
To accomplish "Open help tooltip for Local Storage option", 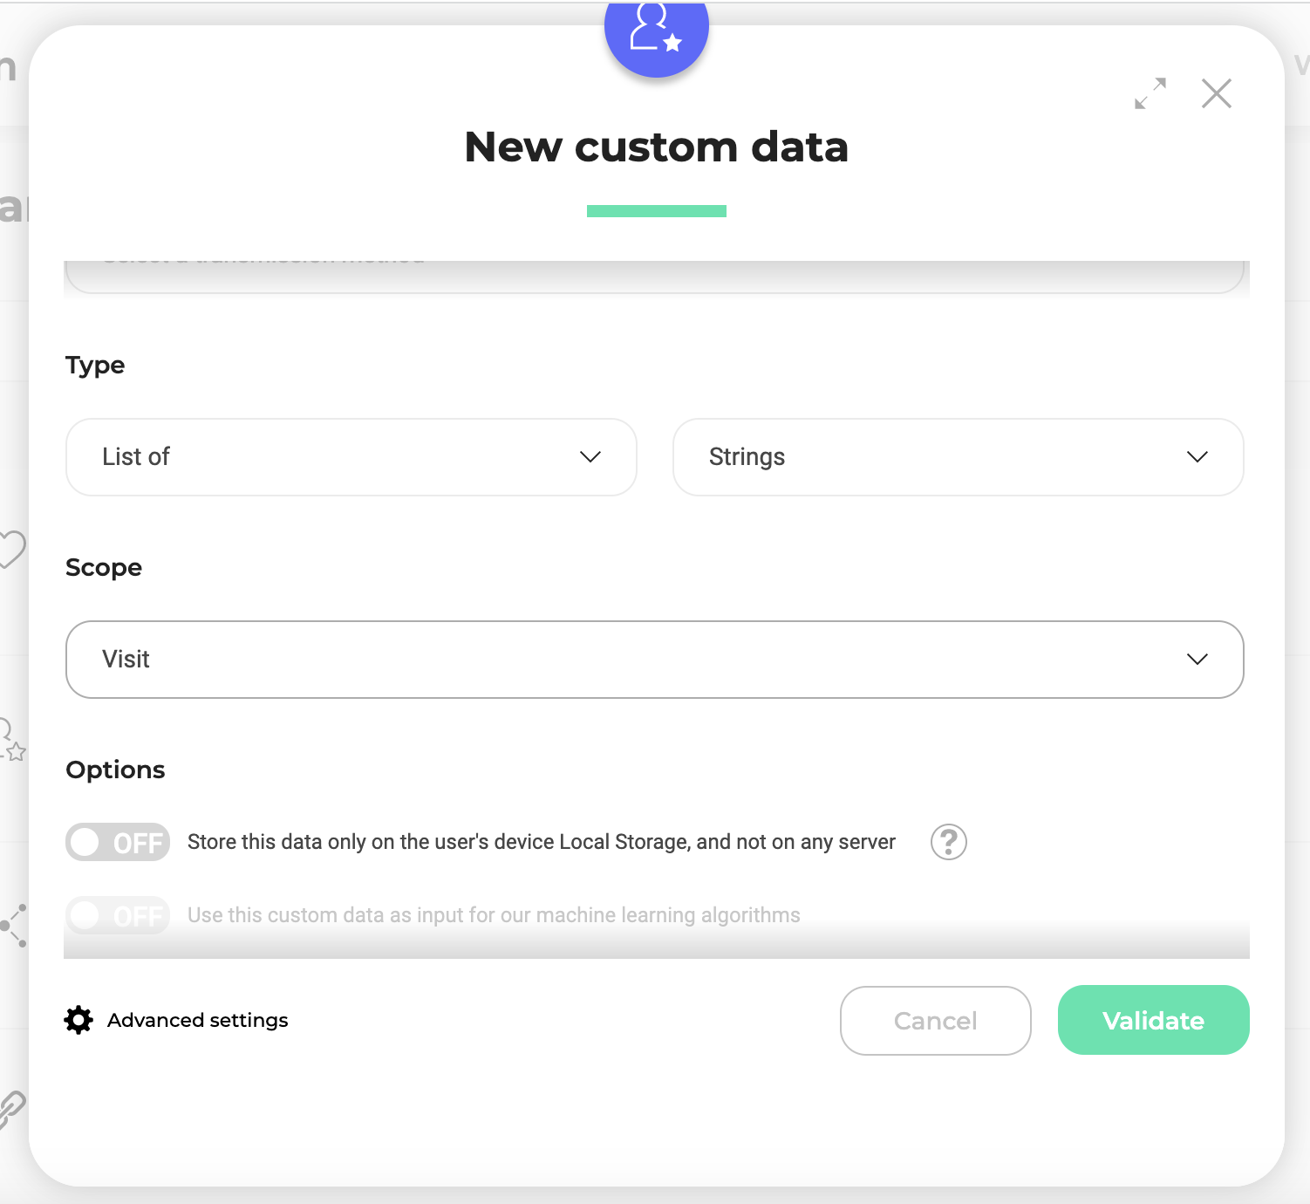I will pyautogui.click(x=948, y=842).
